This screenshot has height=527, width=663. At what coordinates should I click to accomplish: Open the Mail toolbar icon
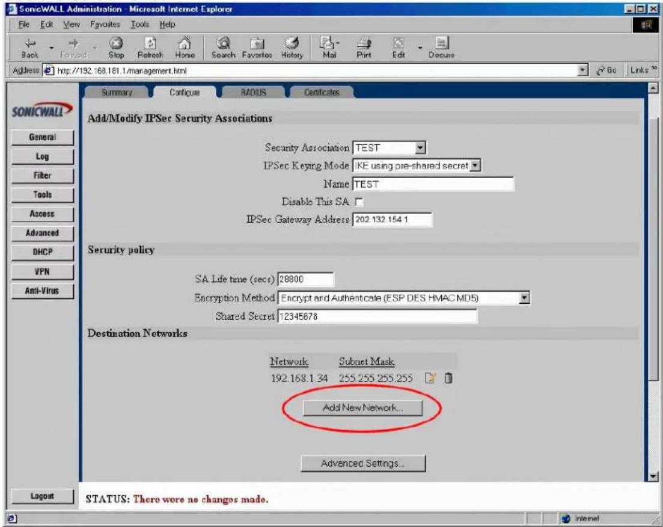point(326,48)
